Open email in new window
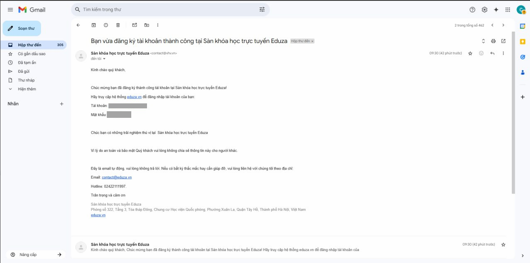Screen dimensions: 530x263 point(503,41)
